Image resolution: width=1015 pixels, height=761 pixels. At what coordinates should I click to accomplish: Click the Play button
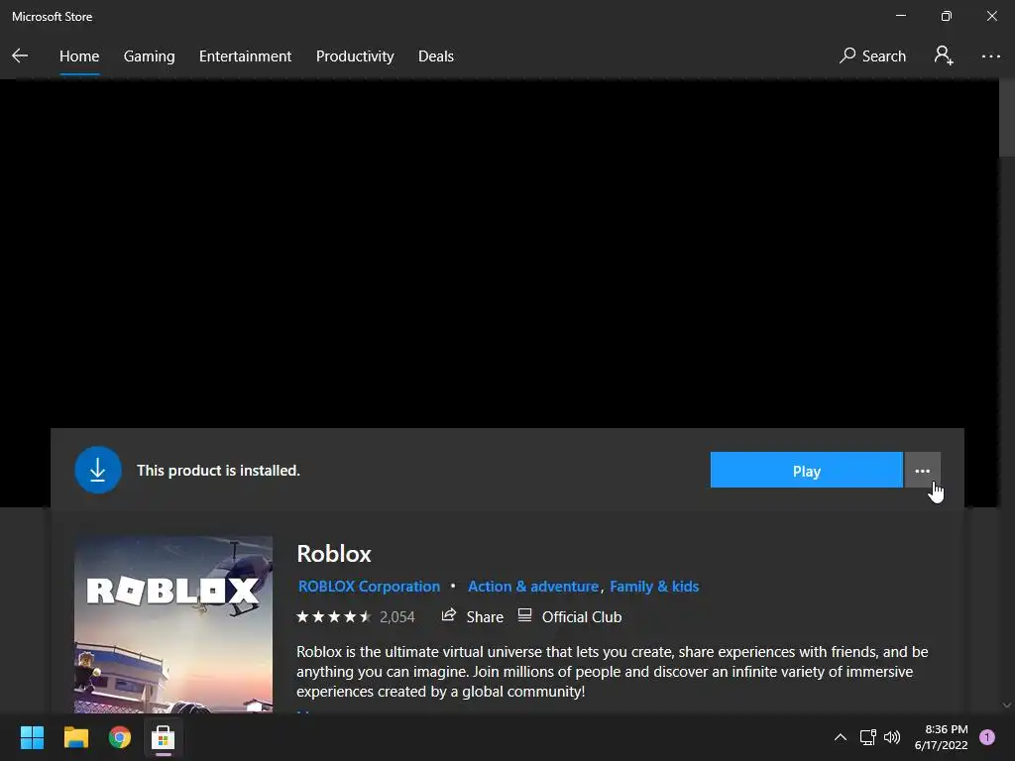[806, 471]
